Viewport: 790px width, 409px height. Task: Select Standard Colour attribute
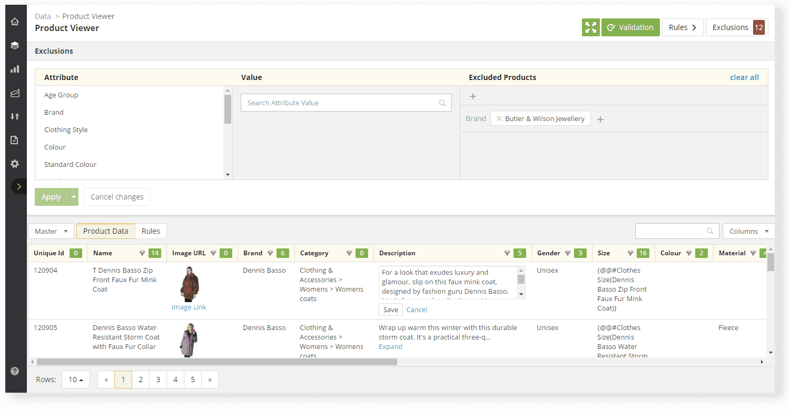tap(71, 165)
